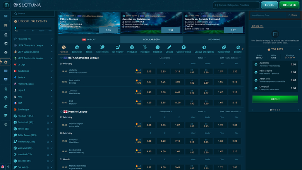The image size is (302, 170).
Task: Filter upcoming events by ALL
Action: pos(16,31)
